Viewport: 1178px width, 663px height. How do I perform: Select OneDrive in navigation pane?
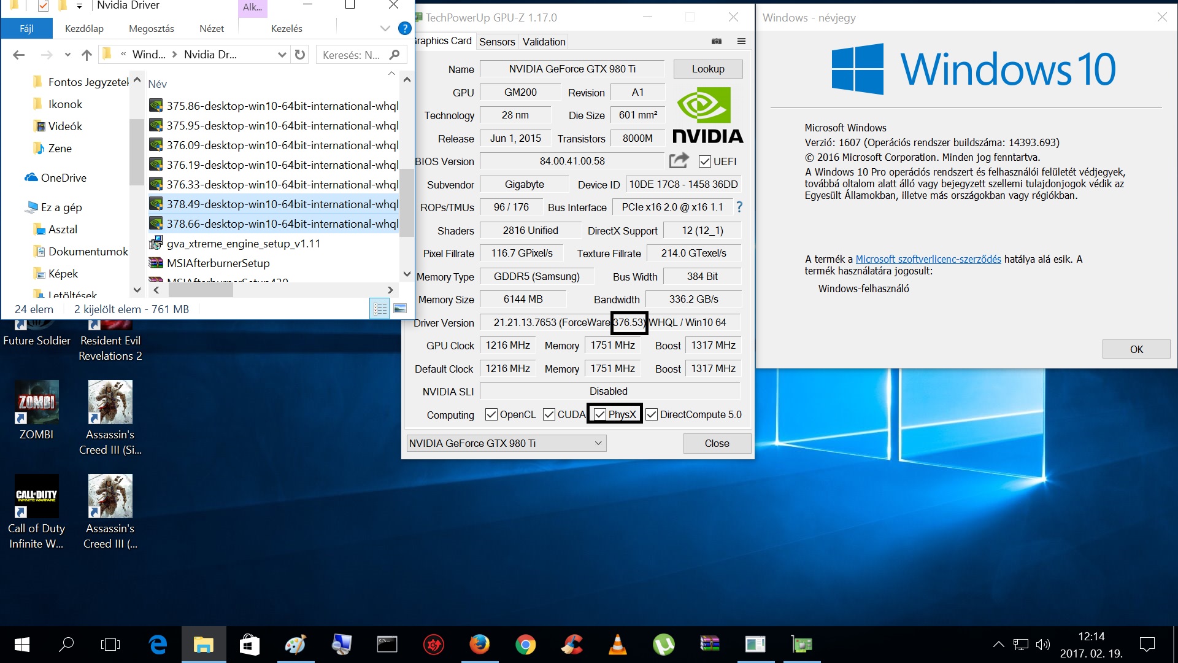55,177
